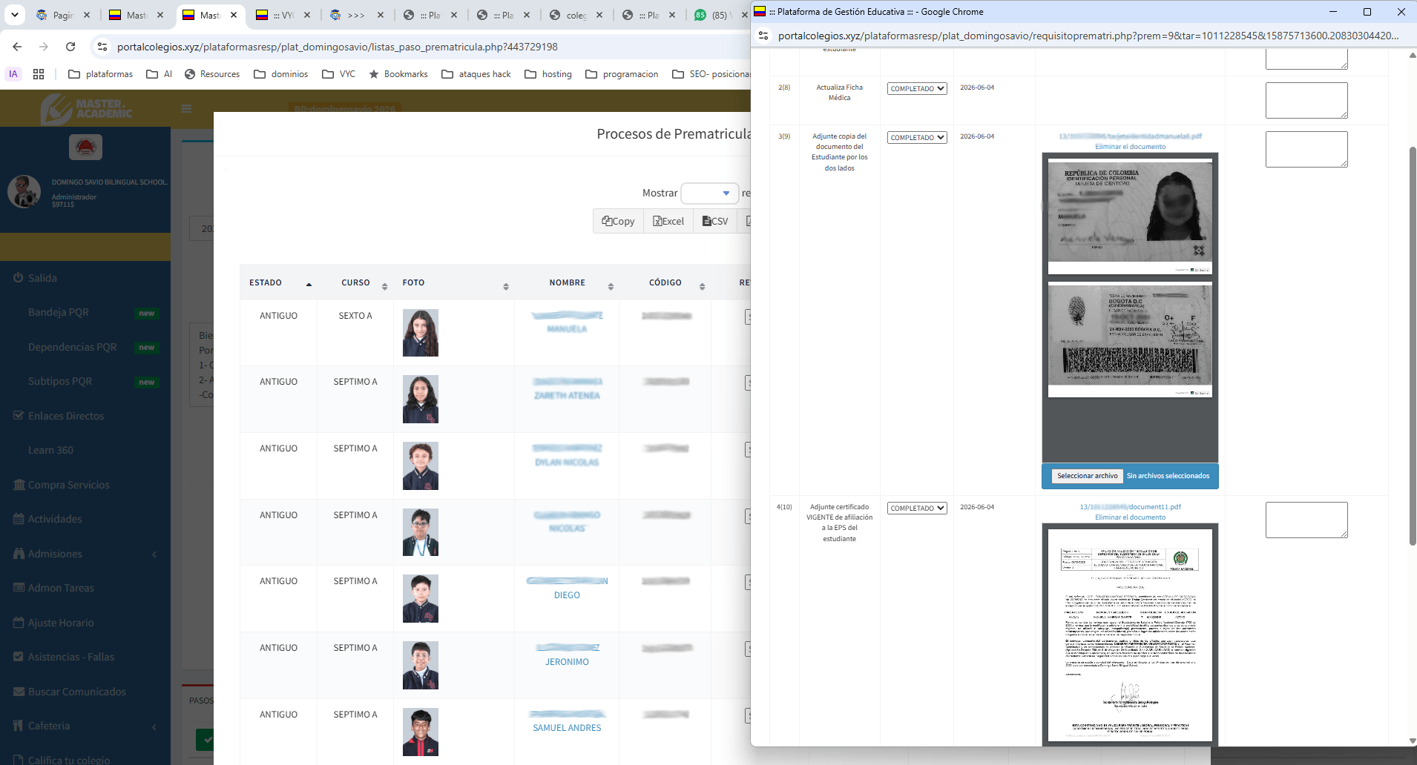
Task: Click the Eliminar el documento link under document11.pdf
Action: [1130, 517]
